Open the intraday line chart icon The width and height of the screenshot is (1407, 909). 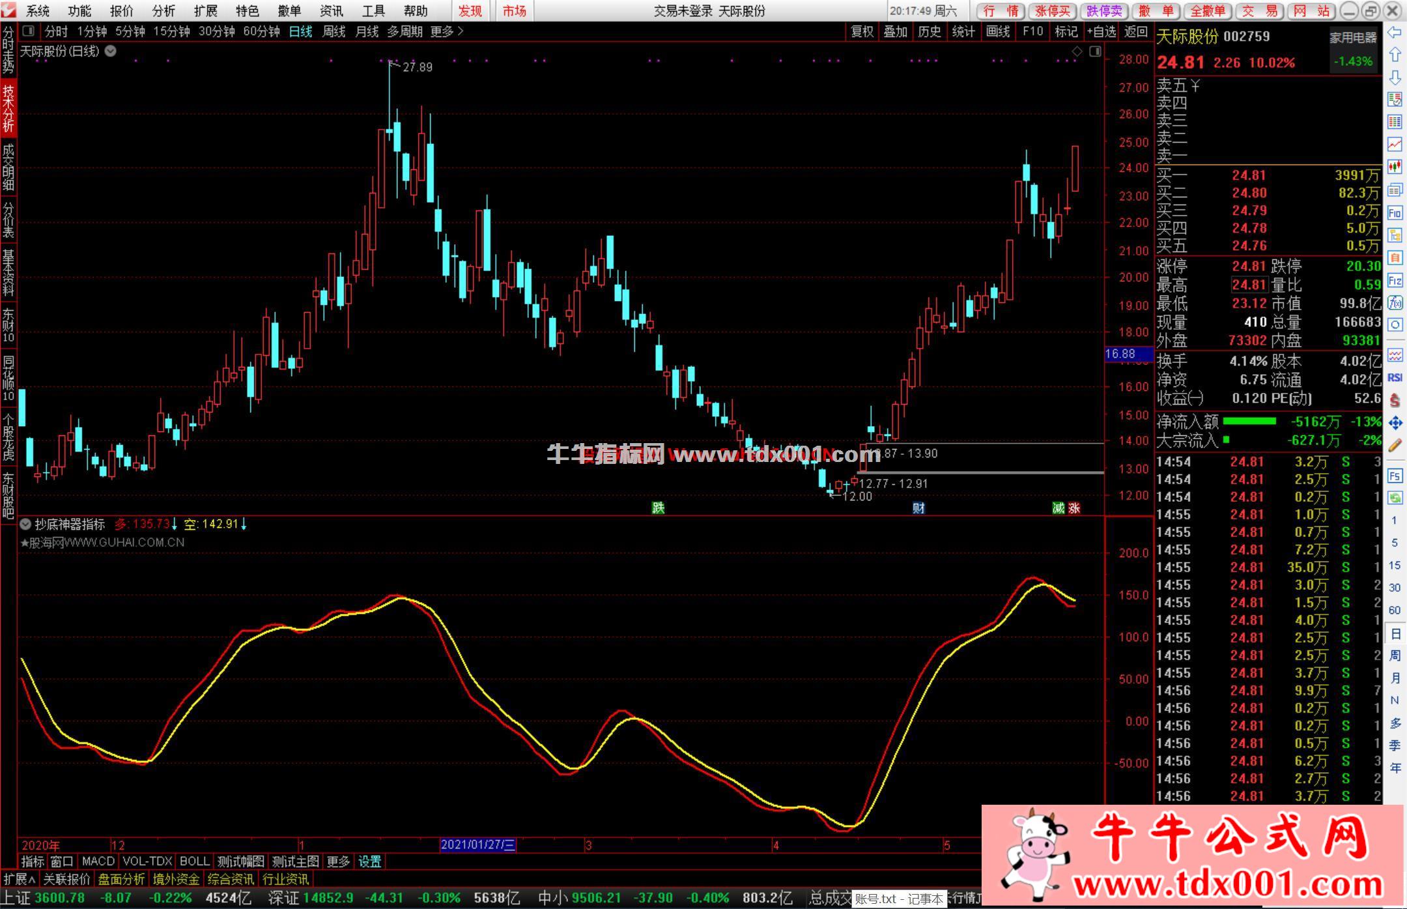coord(1395,144)
